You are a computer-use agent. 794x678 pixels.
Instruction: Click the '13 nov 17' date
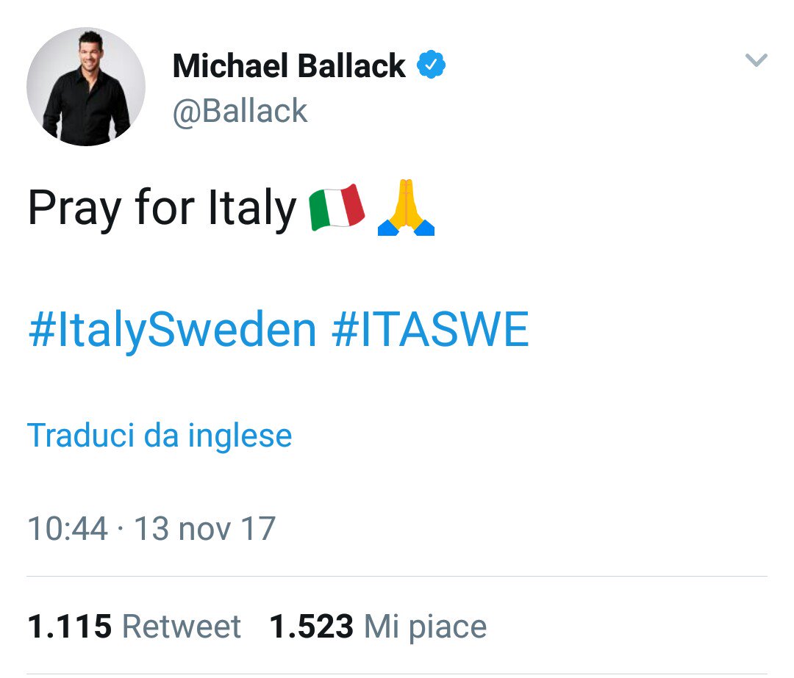(x=204, y=529)
